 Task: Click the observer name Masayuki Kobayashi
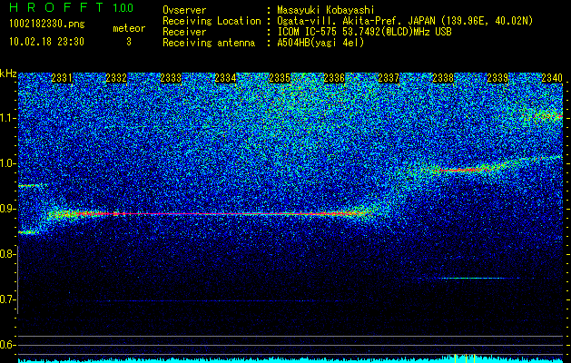(326, 10)
